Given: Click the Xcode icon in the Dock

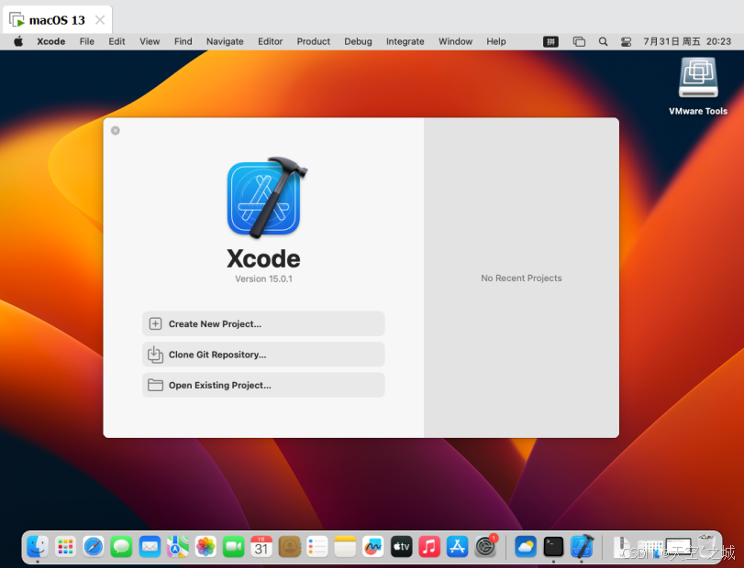Looking at the screenshot, I should click(582, 547).
